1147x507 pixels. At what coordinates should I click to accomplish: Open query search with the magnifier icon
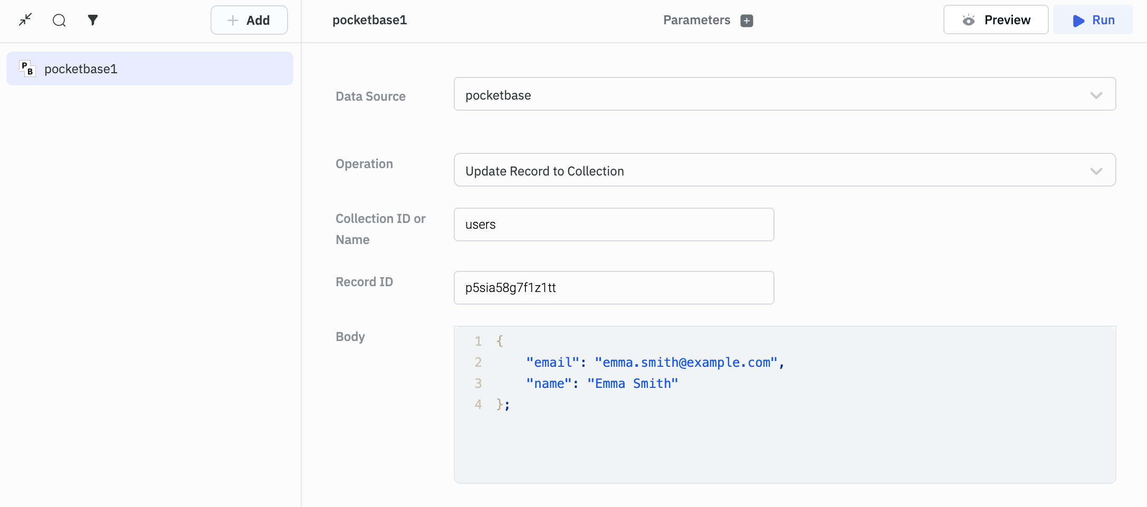pyautogui.click(x=59, y=20)
